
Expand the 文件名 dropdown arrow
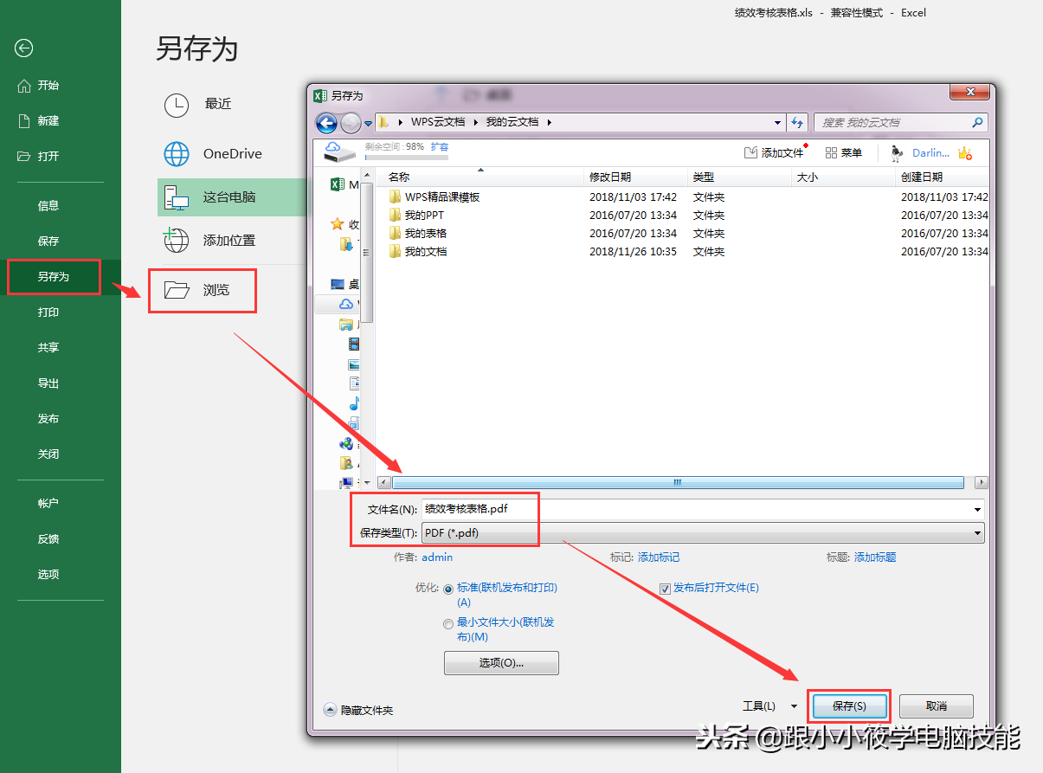coord(978,509)
